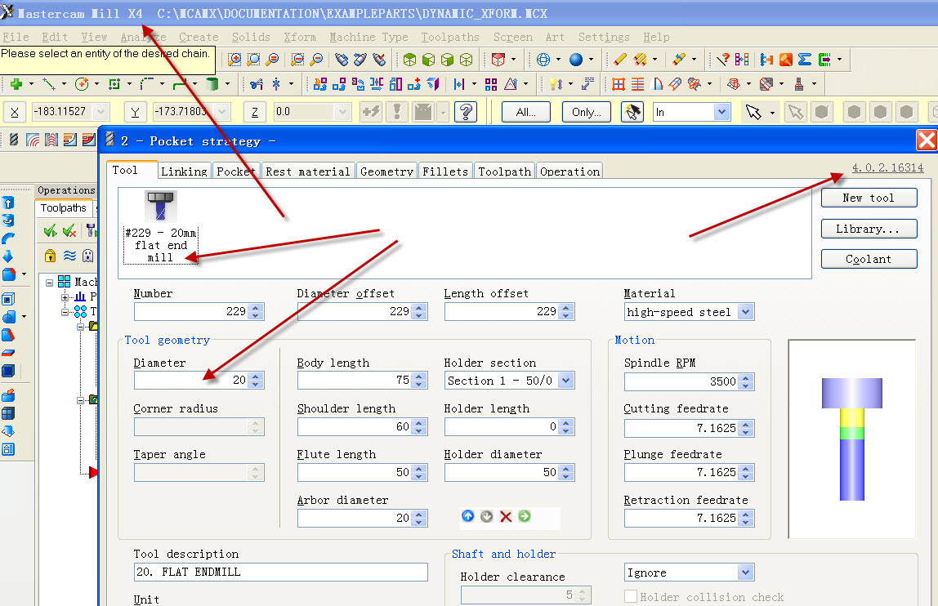The width and height of the screenshot is (938, 606).
Task: Click the X coordinate label button
Action: click(15, 112)
